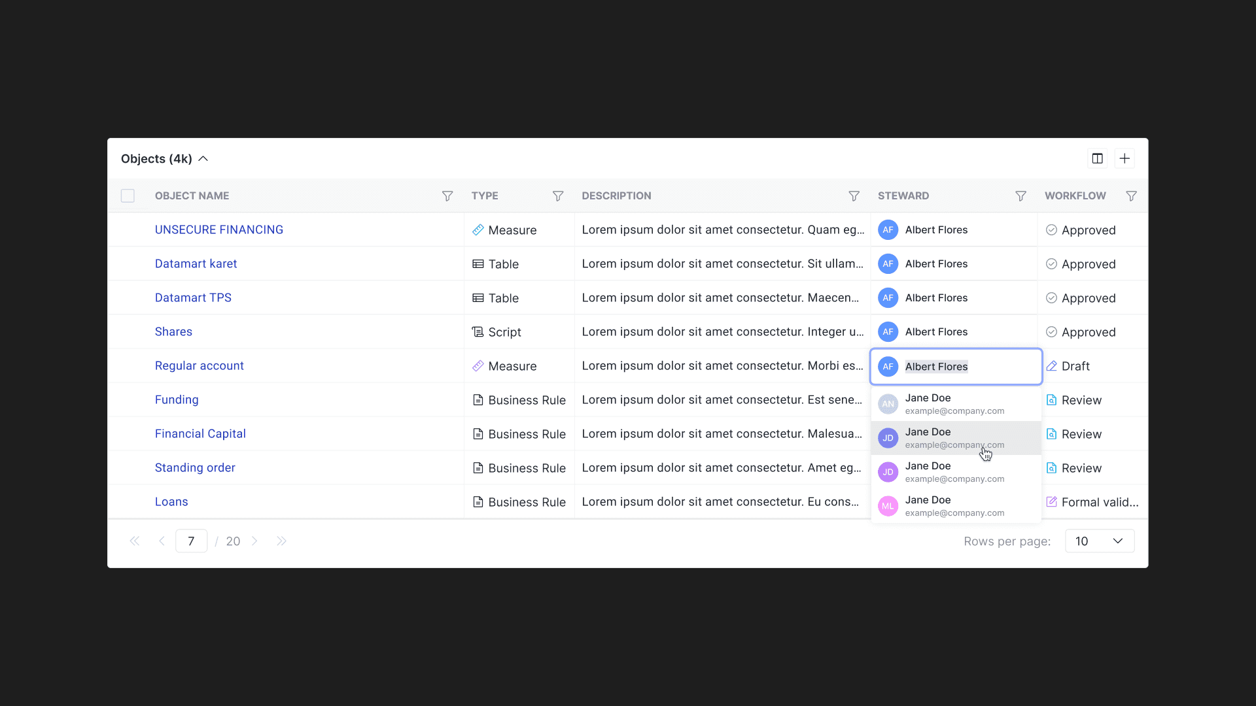Toggle the select-all header checkbox
The image size is (1256, 706).
[128, 196]
